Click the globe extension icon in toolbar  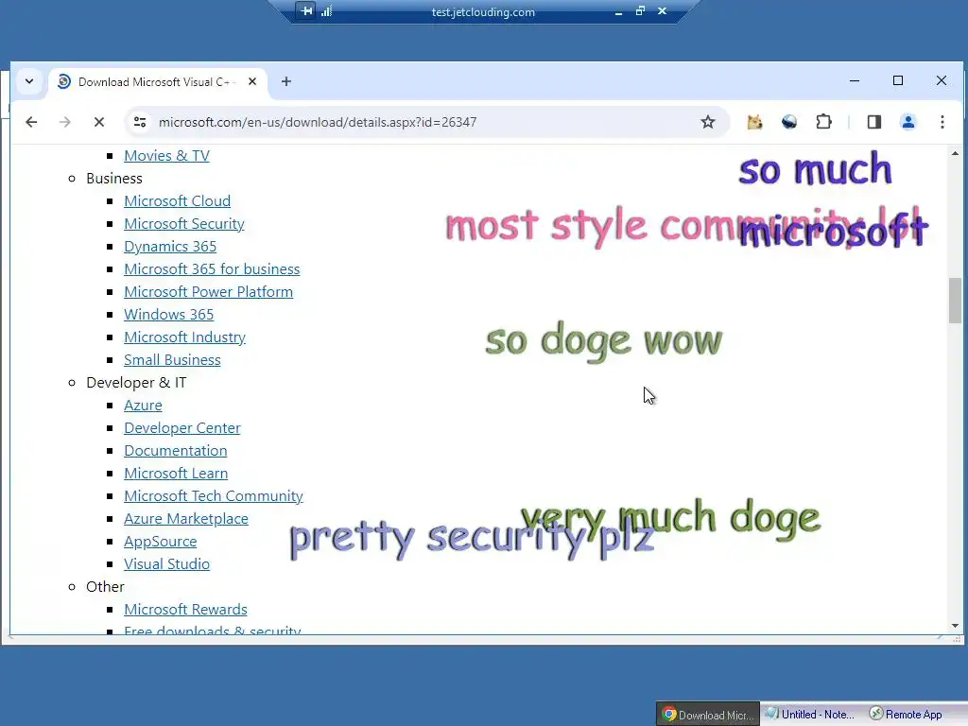[789, 122]
